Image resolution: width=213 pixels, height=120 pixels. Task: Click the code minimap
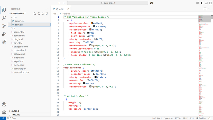pyautogui.click(x=204, y=66)
